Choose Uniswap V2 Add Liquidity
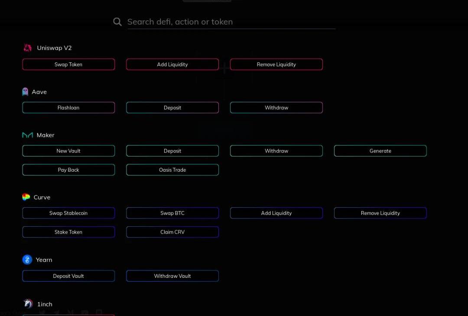 [172, 65]
